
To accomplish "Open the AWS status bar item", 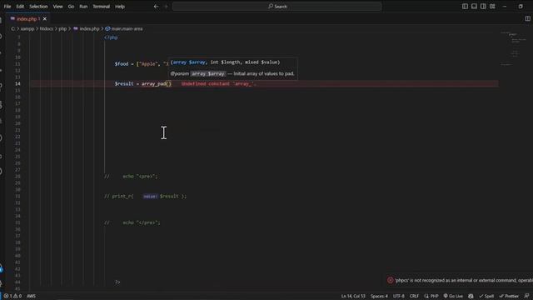I will click(x=31, y=296).
